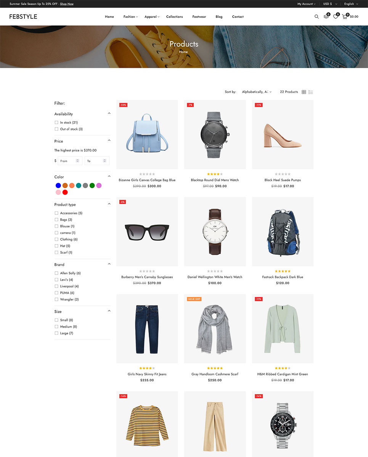Viewport: 368px width, 457px height.
Task: Go to the Blog menu item
Action: click(219, 17)
